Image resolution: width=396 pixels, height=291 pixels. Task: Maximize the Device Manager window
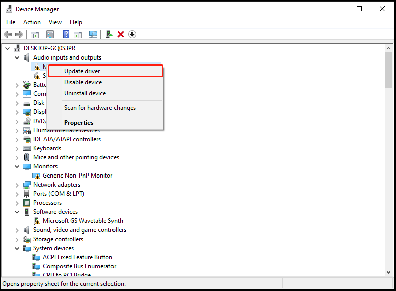[359, 9]
